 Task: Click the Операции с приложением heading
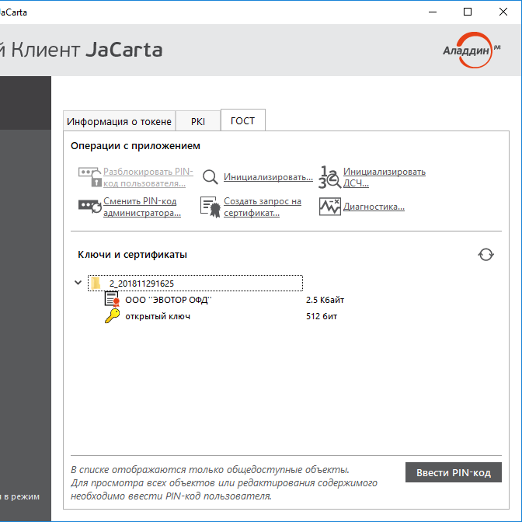(x=135, y=146)
